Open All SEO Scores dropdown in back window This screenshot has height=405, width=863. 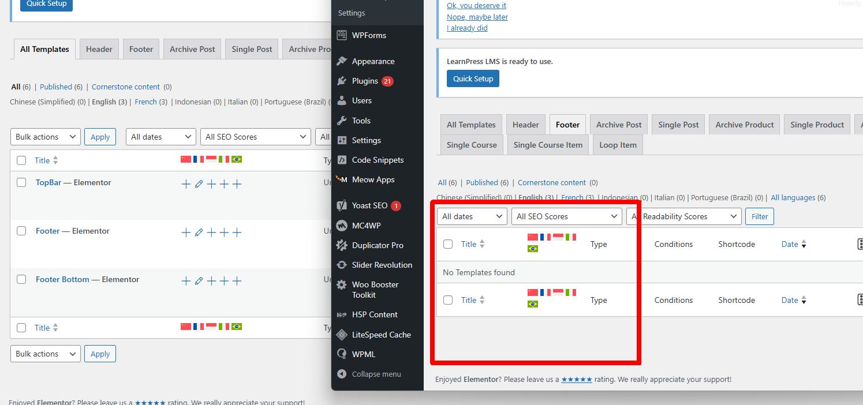pyautogui.click(x=256, y=137)
